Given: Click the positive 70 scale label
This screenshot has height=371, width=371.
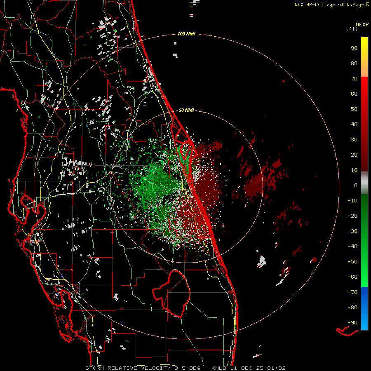Looking at the screenshot, I should pos(354,79).
